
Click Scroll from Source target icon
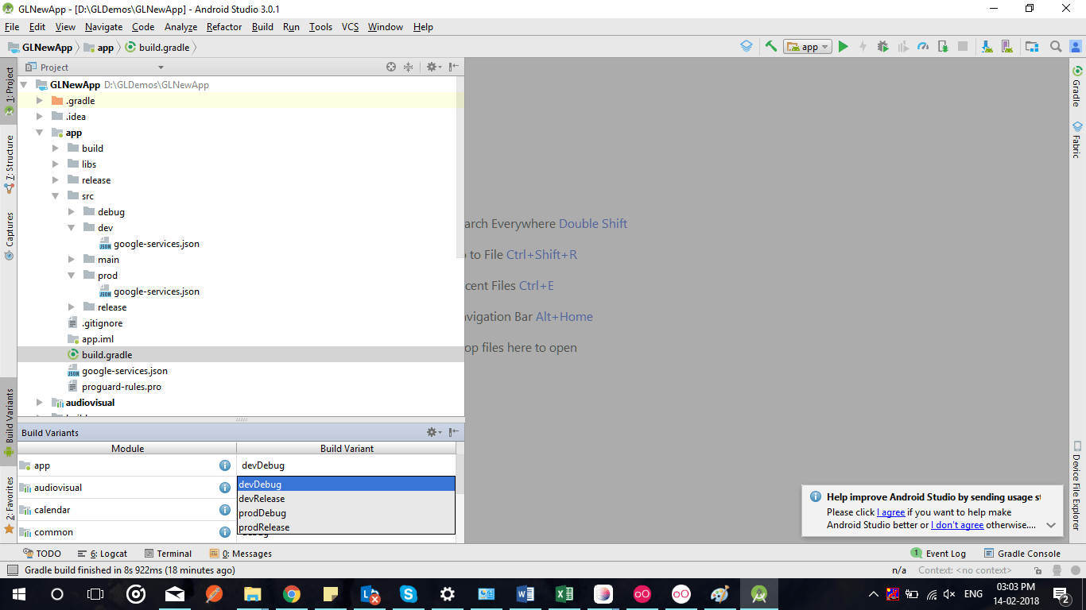click(391, 67)
